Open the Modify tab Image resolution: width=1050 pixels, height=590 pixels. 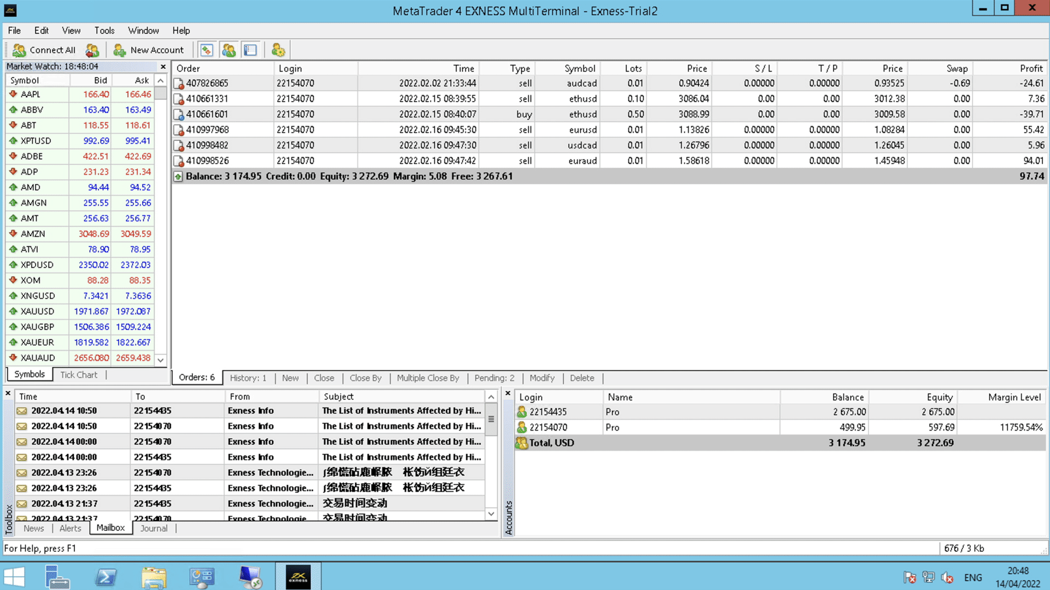[542, 378]
